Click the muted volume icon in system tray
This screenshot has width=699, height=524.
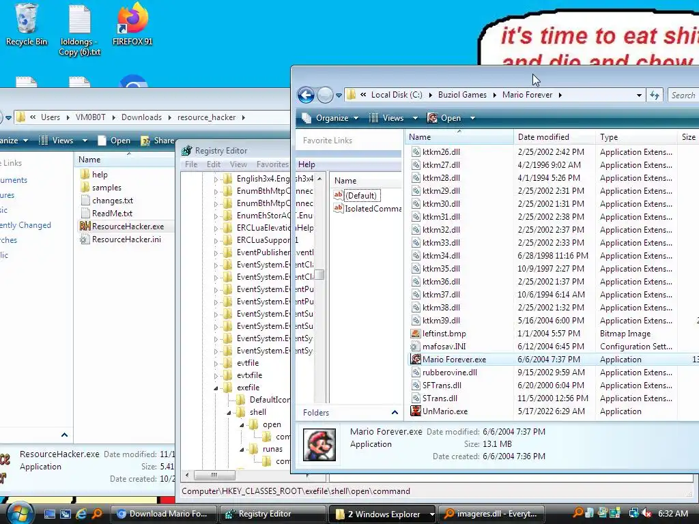[x=646, y=513]
